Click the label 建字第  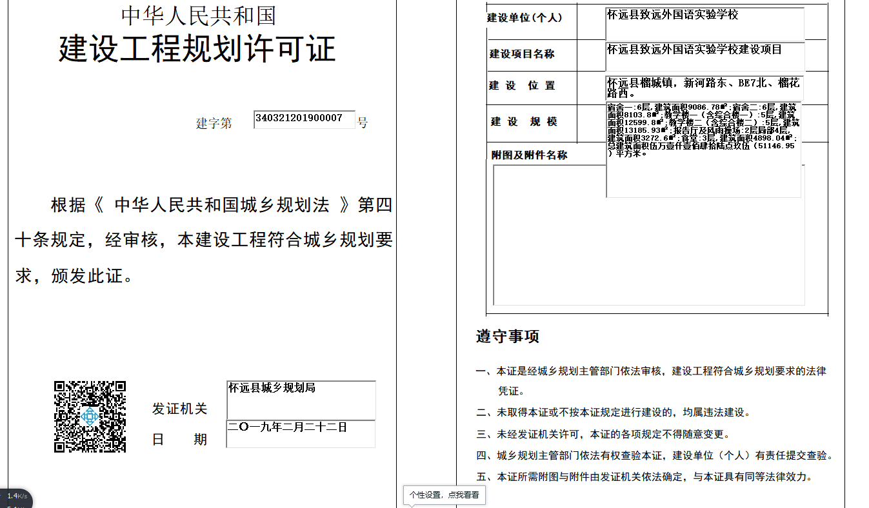214,123
